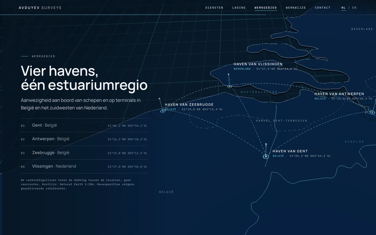The width and height of the screenshot is (376, 235).
Task: Click the Zeebrugge port marker on map
Action: [x=163, y=111]
